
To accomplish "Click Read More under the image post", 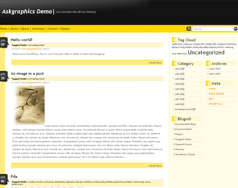I will [x=155, y=166].
